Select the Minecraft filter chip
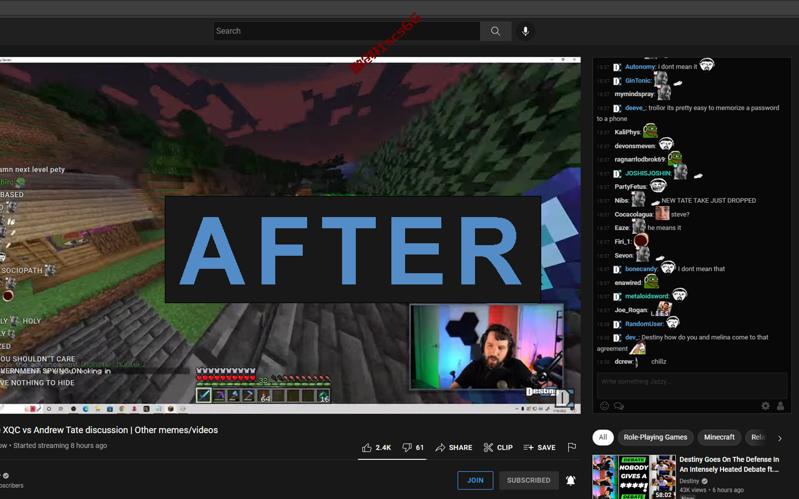Viewport: 799px width, 499px height. pyautogui.click(x=719, y=437)
